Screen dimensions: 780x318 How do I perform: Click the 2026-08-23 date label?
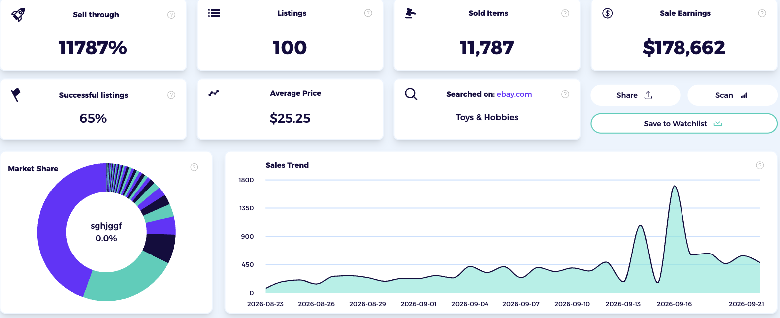tap(266, 304)
